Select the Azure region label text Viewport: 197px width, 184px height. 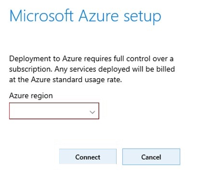(31, 96)
